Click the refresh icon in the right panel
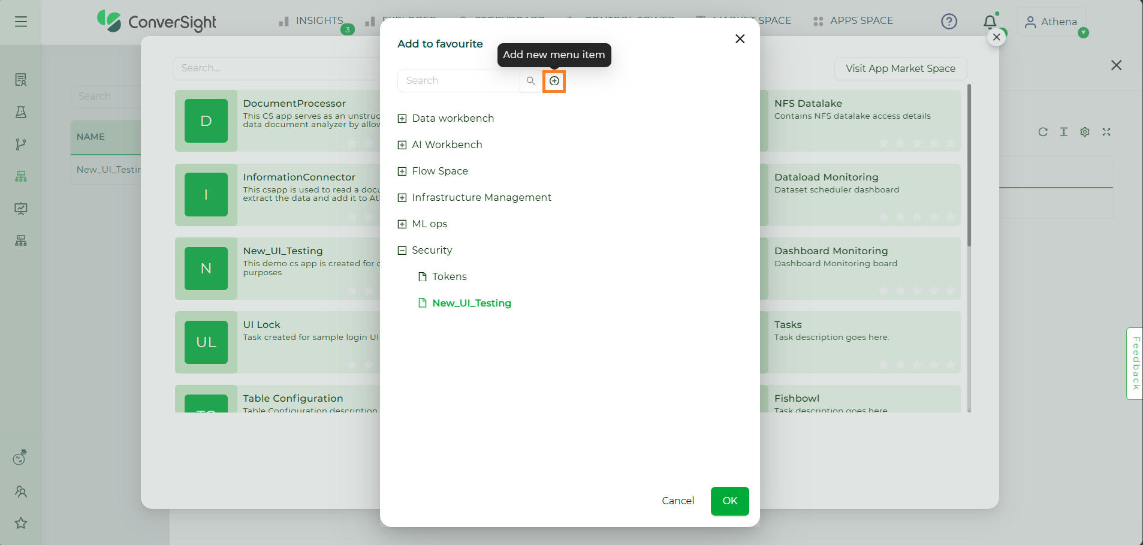Image resolution: width=1143 pixels, height=545 pixels. pos(1043,132)
